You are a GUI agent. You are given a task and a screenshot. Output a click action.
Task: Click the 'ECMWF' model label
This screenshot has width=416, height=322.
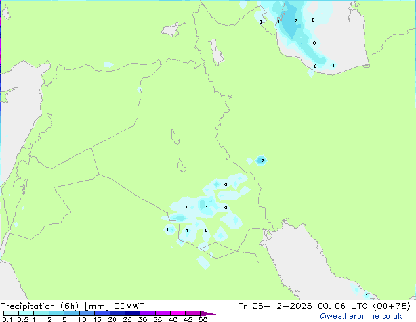pos(129,306)
